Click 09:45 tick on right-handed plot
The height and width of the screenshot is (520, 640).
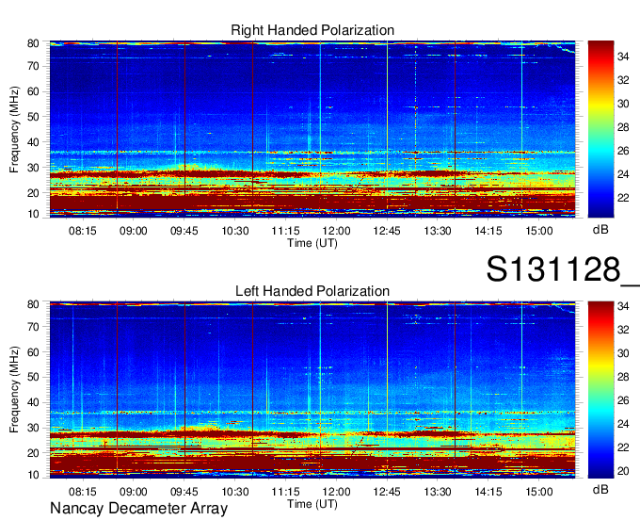coord(184,231)
